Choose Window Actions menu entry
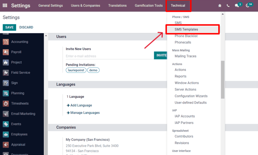 187,83
